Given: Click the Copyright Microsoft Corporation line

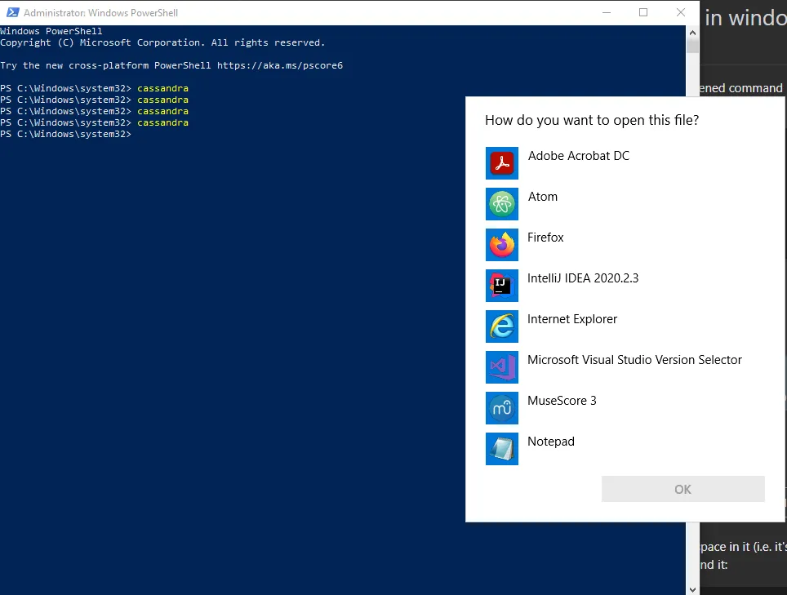Looking at the screenshot, I should pyautogui.click(x=162, y=42).
